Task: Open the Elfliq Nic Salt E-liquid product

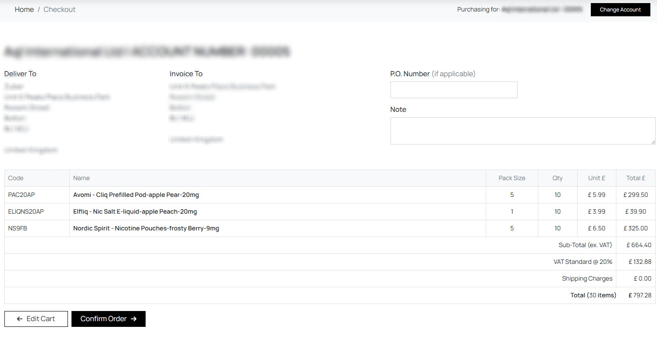Action: [135, 211]
